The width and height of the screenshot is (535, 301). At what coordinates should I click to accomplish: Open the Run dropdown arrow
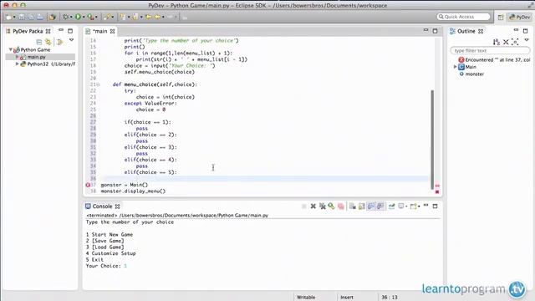coord(84,17)
